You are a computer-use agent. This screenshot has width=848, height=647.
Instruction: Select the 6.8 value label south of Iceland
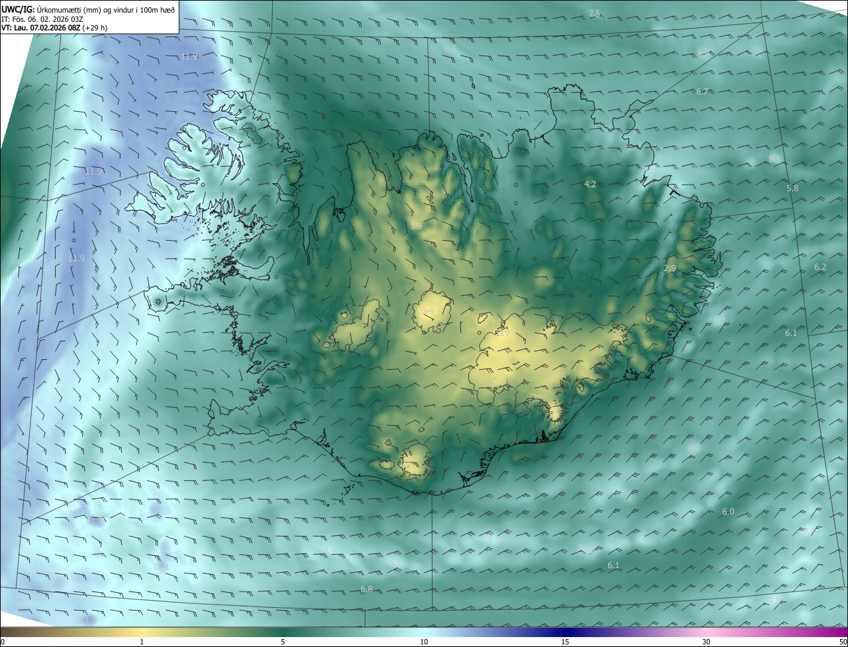[x=366, y=589]
